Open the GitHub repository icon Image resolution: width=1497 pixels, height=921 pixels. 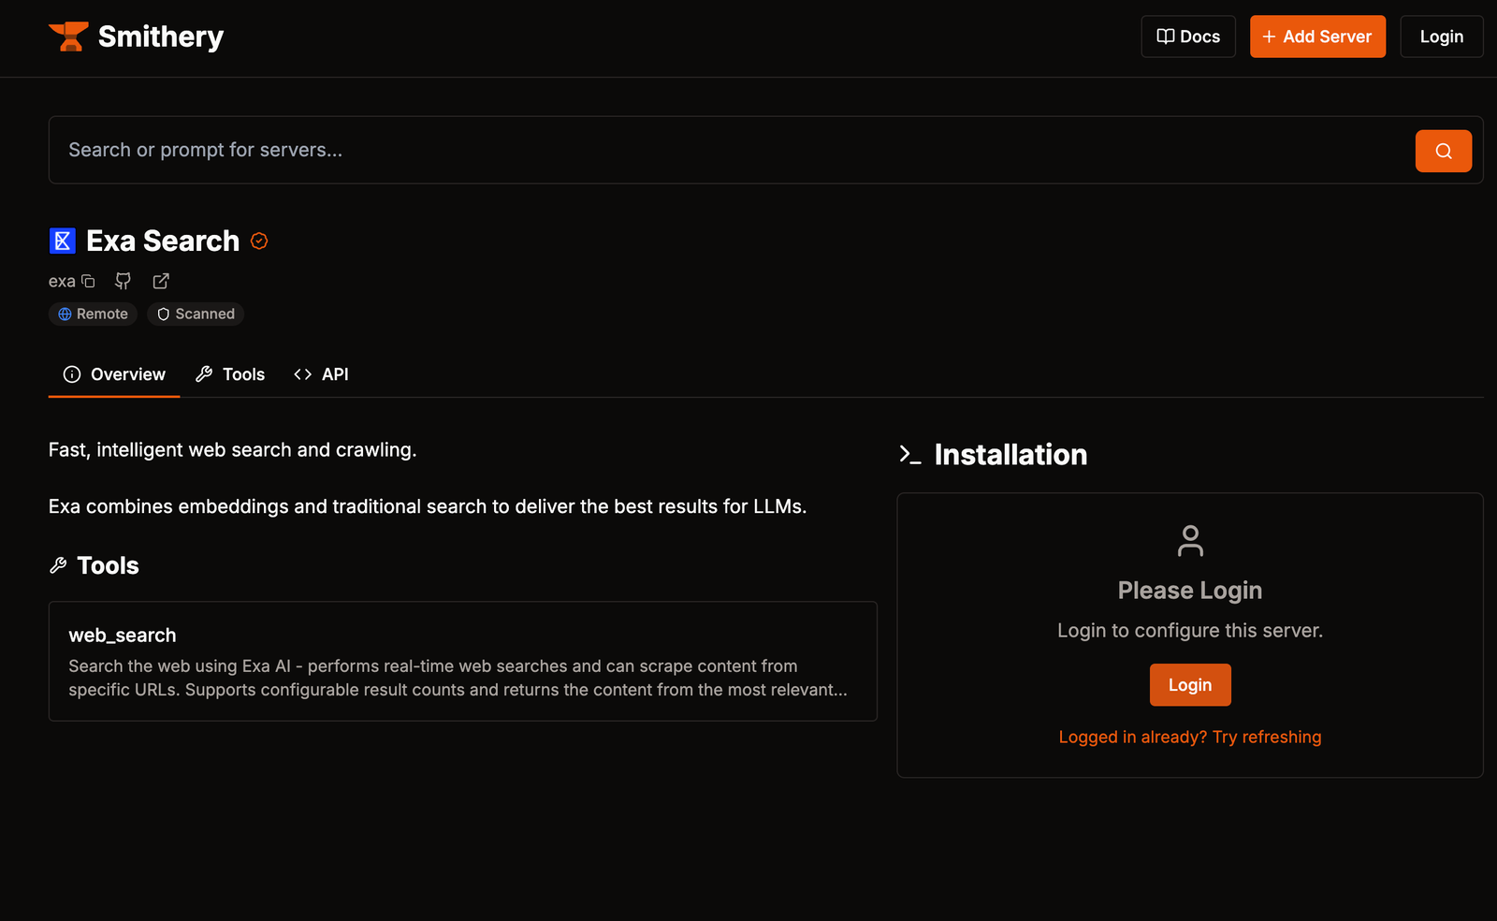123,281
